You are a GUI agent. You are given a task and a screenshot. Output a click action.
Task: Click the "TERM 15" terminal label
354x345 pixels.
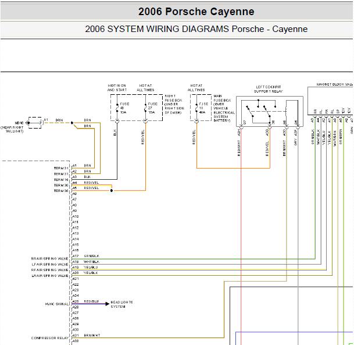pos(61,180)
